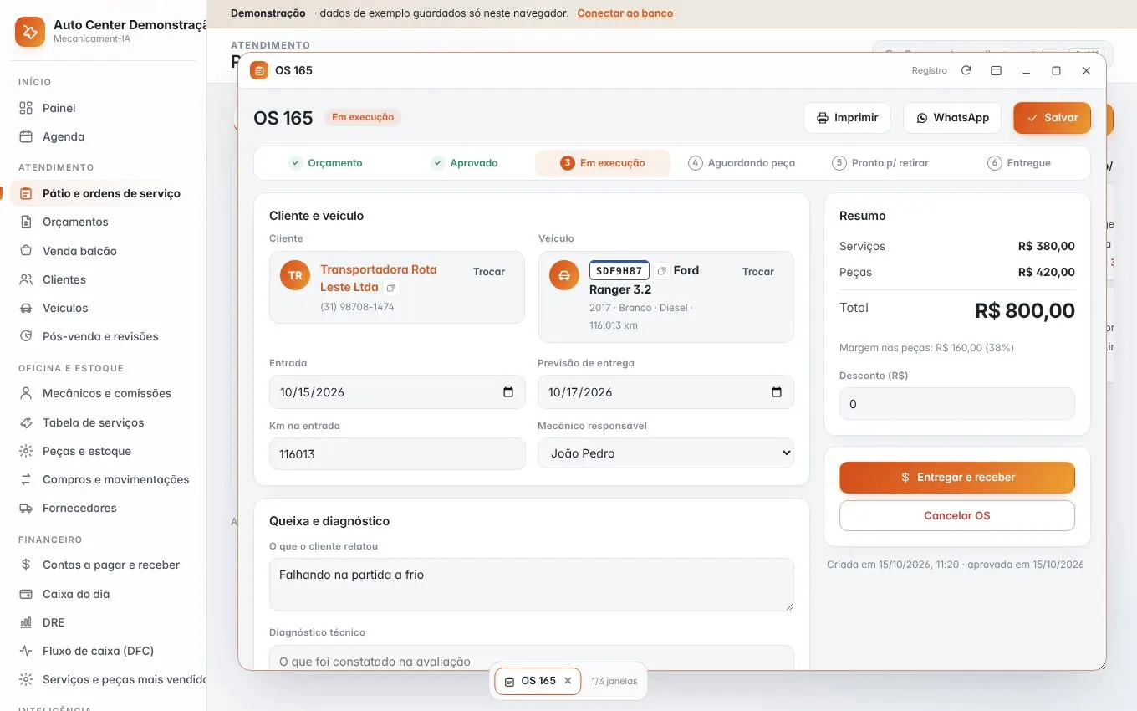Select the Pronto p/ retirar step
Image resolution: width=1137 pixels, height=711 pixels.
click(x=880, y=163)
